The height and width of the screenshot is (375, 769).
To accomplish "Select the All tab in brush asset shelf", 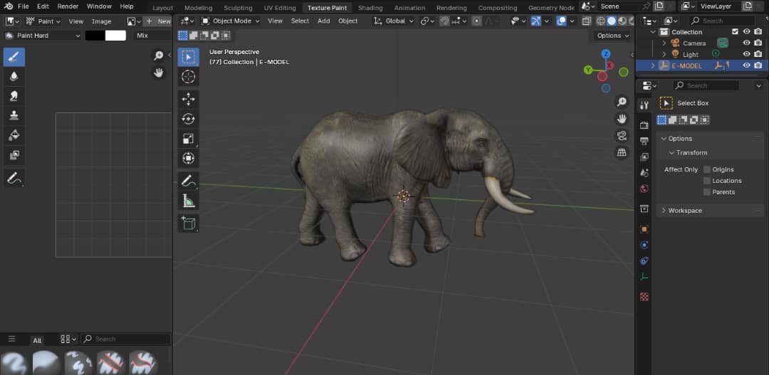I will [x=37, y=340].
